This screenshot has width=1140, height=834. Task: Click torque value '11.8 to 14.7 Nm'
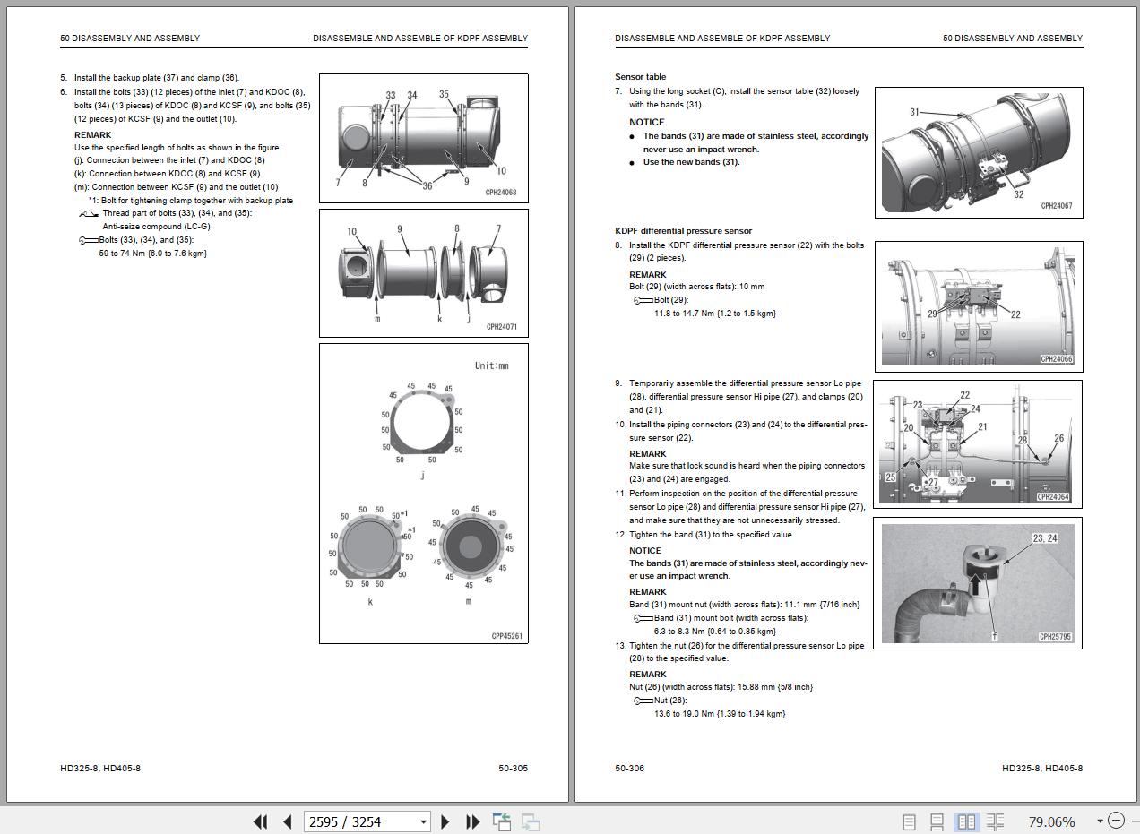[x=684, y=314]
